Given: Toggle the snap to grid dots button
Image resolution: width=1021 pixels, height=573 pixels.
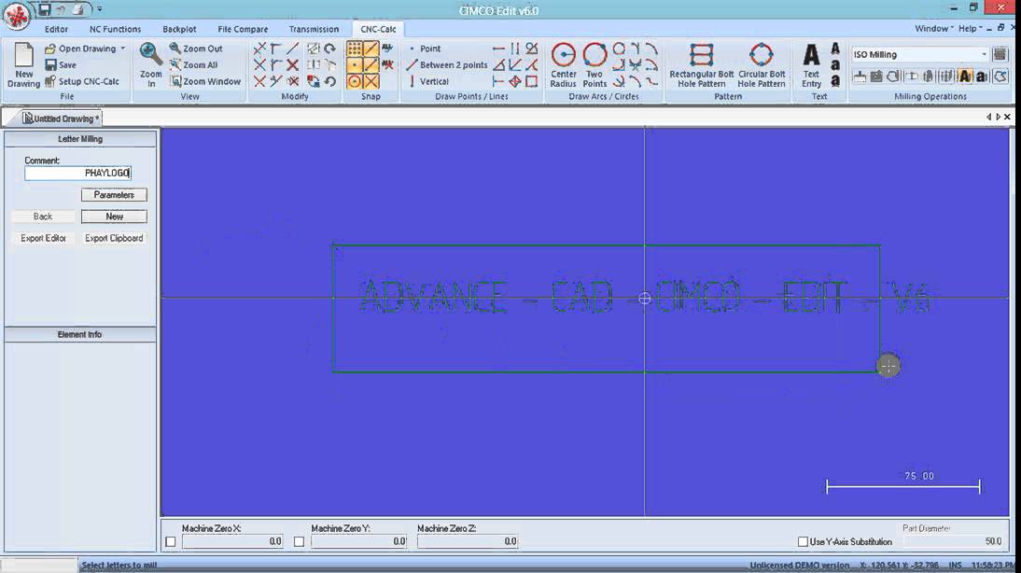Looking at the screenshot, I should click(355, 49).
